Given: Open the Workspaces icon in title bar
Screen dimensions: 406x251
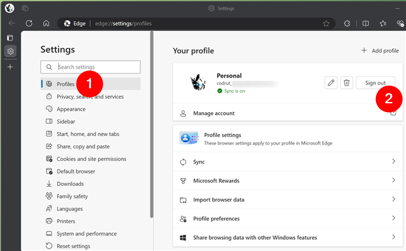Looking at the screenshot, I should coord(25,8).
